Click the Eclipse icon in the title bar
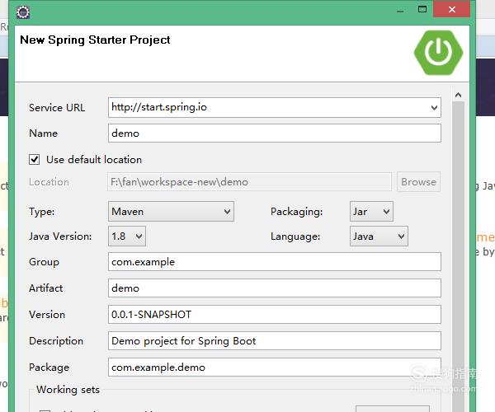Viewport: 495px width, 412px height. tap(23, 12)
